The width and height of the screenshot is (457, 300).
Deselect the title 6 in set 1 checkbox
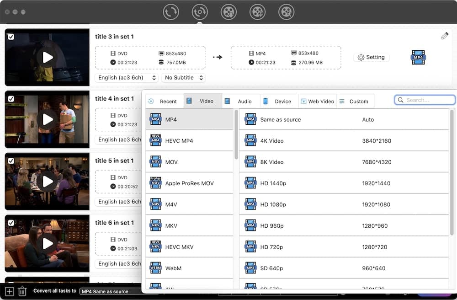pyautogui.click(x=11, y=223)
